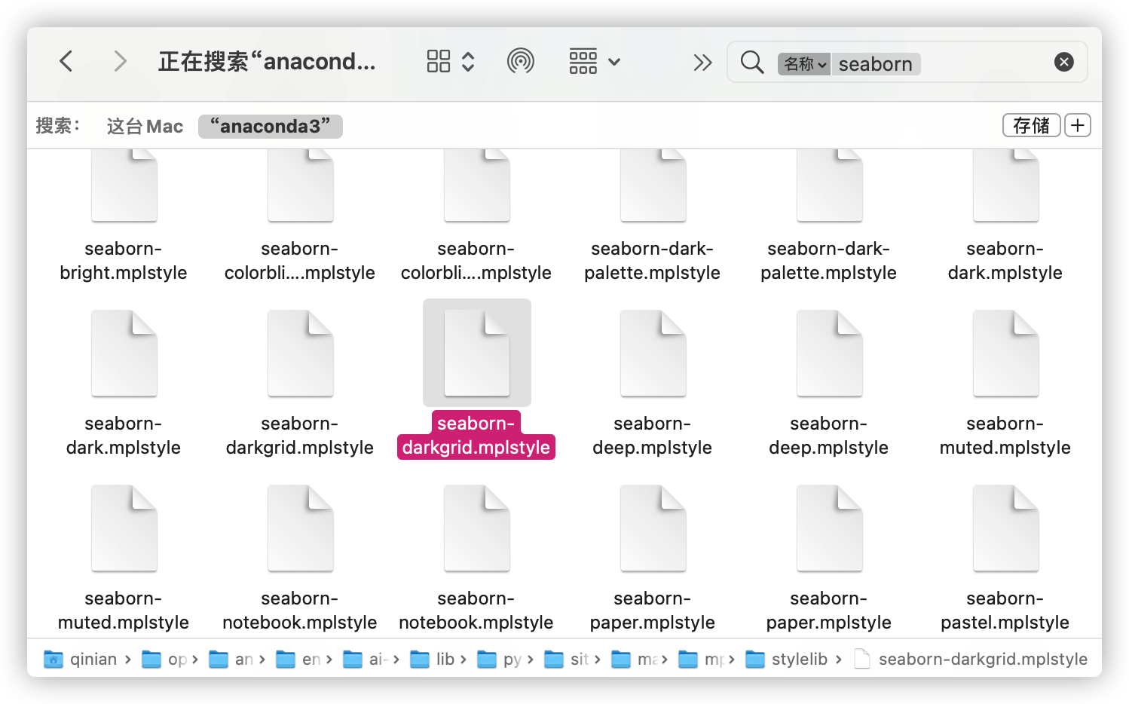The height and width of the screenshot is (704, 1129).
Task: Open the an folder in path bar
Action: [231, 659]
